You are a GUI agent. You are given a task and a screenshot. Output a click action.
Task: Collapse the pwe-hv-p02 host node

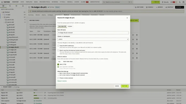pos(4,22)
